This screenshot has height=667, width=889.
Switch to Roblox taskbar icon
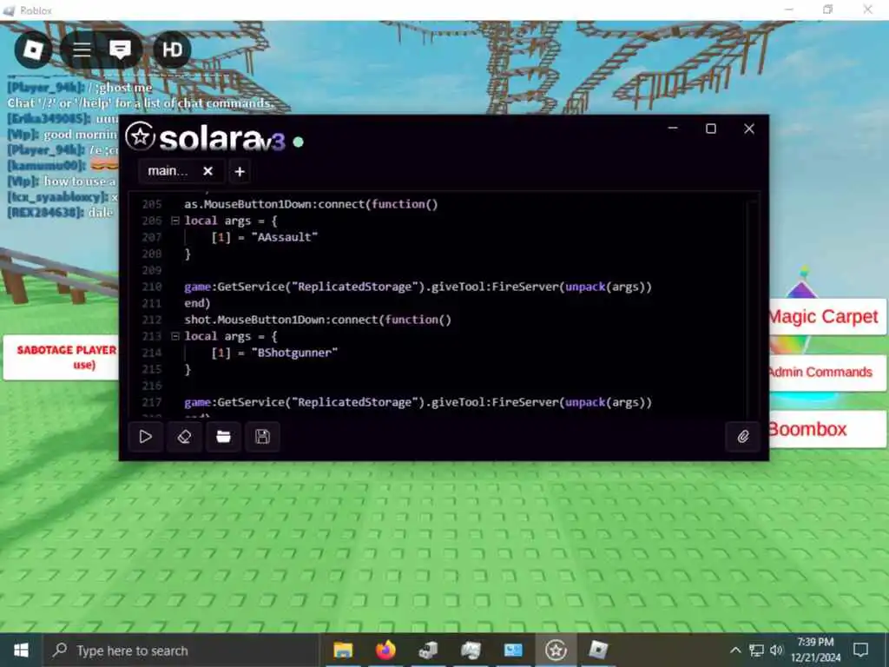pyautogui.click(x=597, y=650)
